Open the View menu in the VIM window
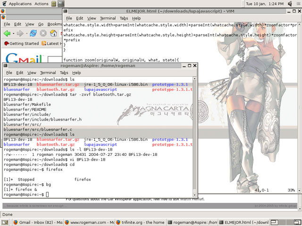Viewport: 302px width, 226px height. coord(92,18)
